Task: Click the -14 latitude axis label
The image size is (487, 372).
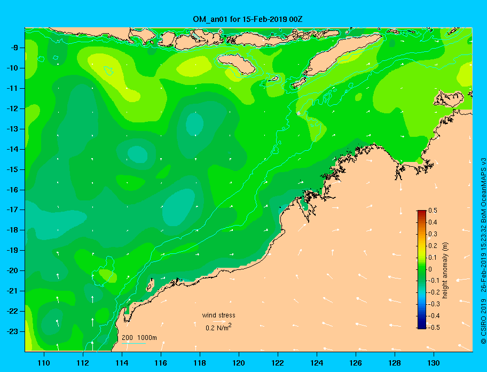Action: 13,149
